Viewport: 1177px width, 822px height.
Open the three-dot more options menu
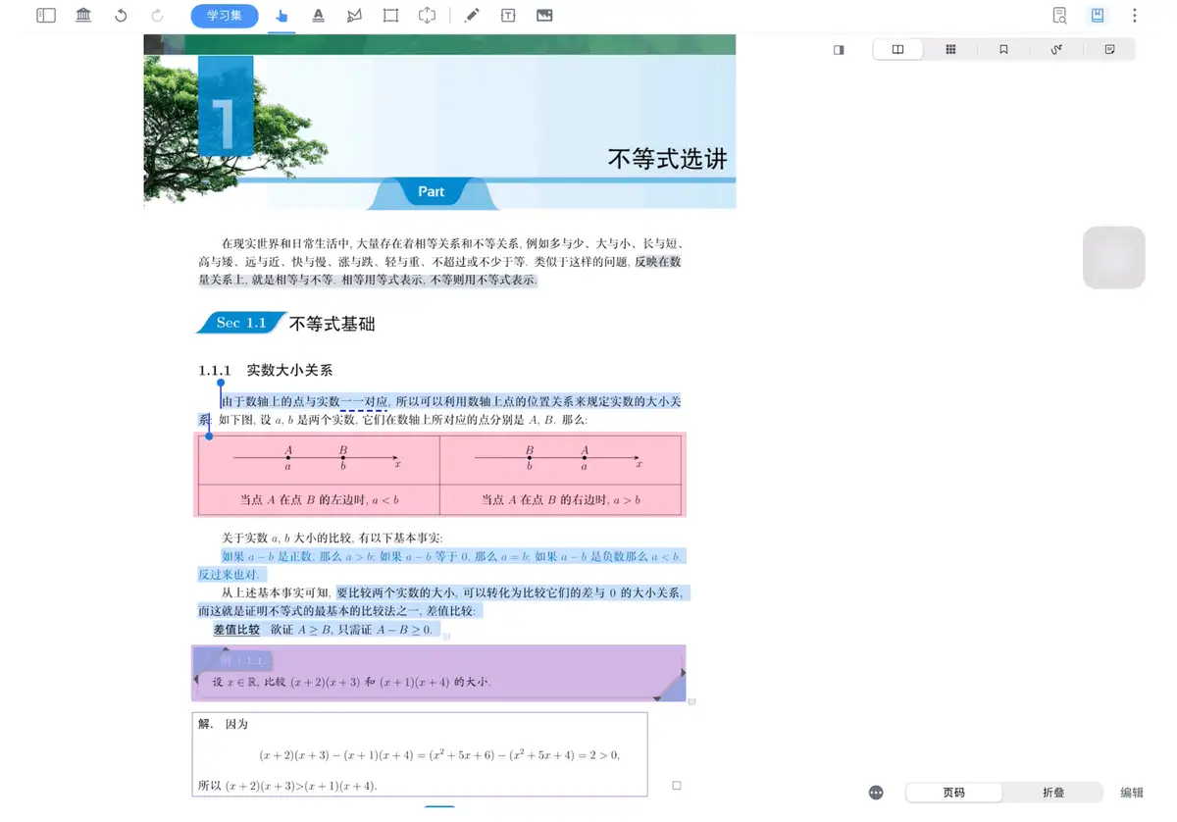(x=1135, y=16)
